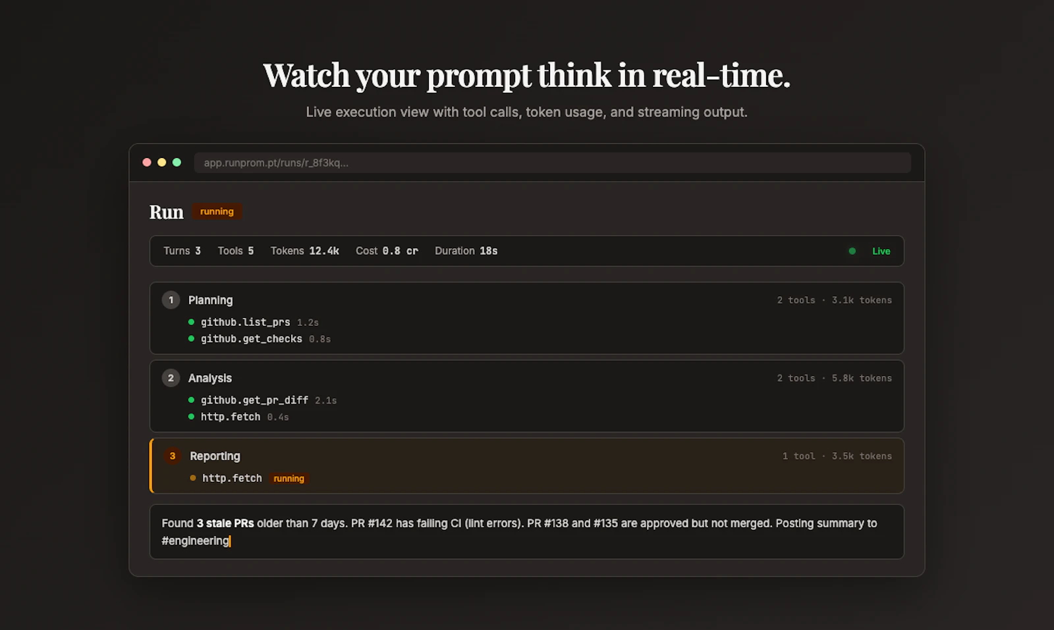Click the running badge beside http.fetch
1054x630 pixels.
pyautogui.click(x=289, y=479)
